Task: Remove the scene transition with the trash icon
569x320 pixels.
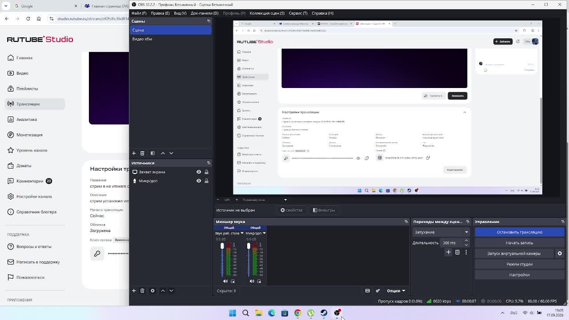Action: click(x=457, y=252)
